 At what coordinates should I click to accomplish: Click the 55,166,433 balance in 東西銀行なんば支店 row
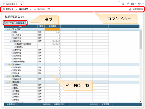(52, 44)
